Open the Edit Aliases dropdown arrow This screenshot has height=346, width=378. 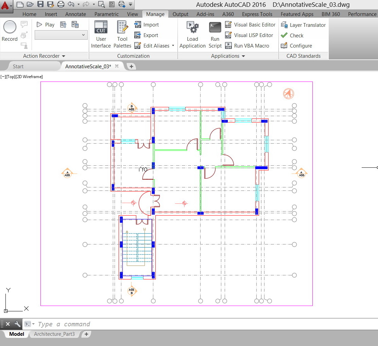pyautogui.click(x=173, y=46)
